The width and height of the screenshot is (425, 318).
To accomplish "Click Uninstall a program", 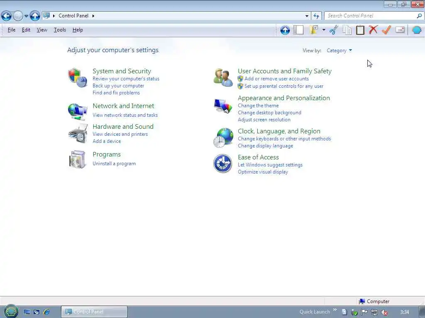I will point(114,164).
